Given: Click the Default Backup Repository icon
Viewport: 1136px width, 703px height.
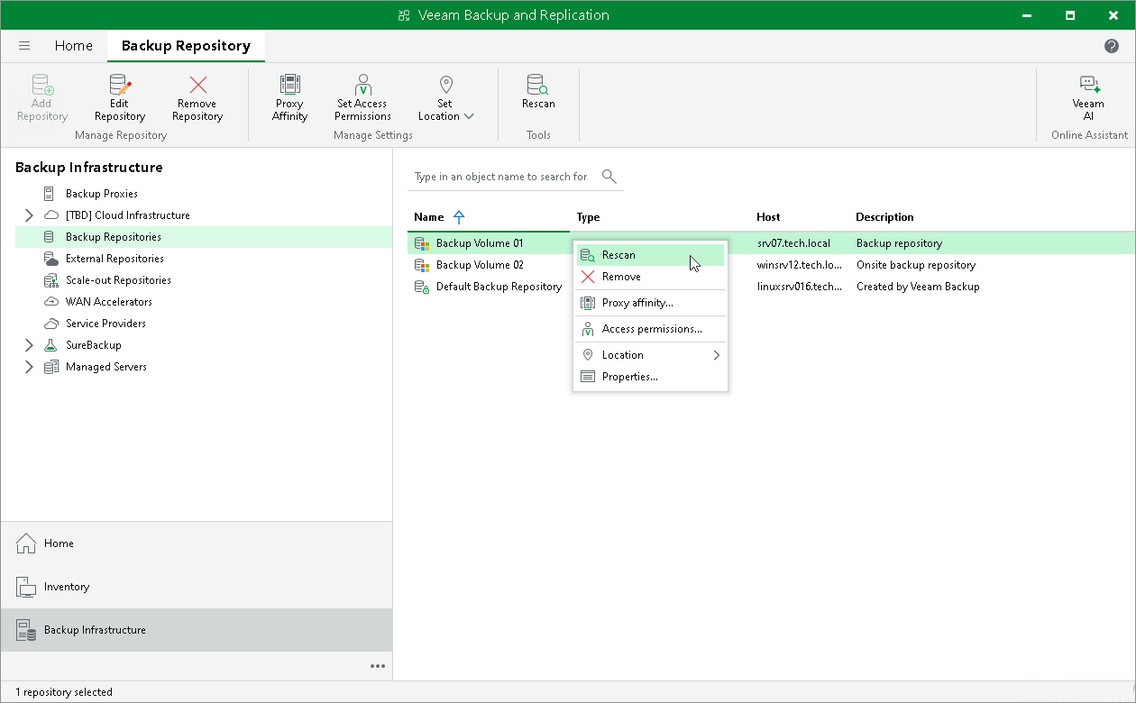Looking at the screenshot, I should pos(421,287).
